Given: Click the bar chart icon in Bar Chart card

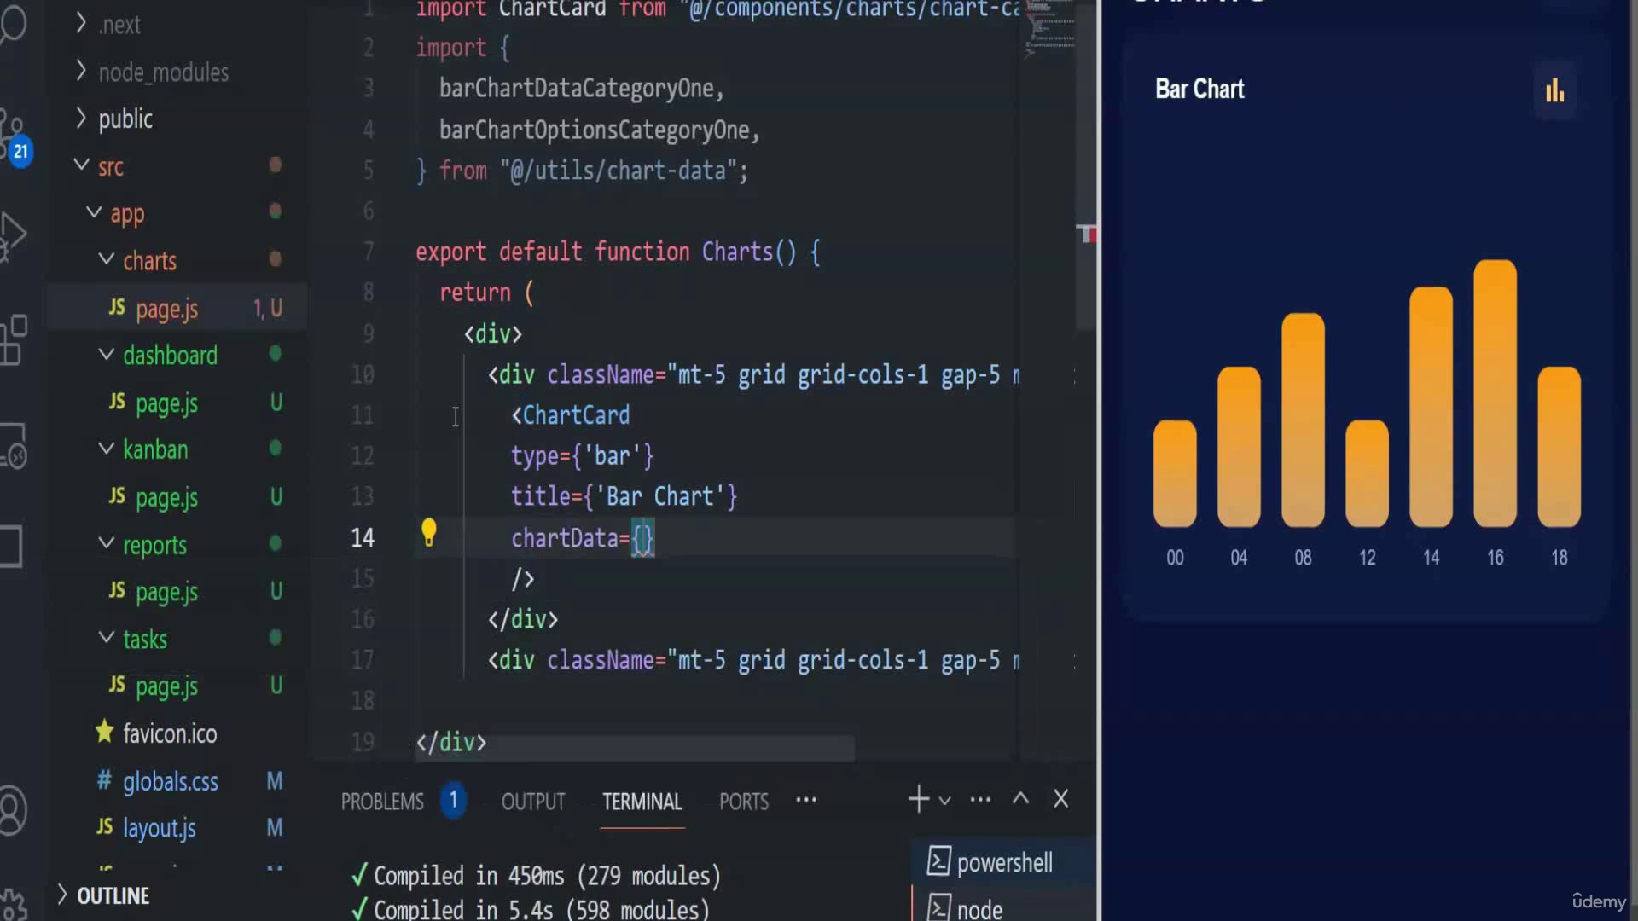Looking at the screenshot, I should tap(1554, 90).
